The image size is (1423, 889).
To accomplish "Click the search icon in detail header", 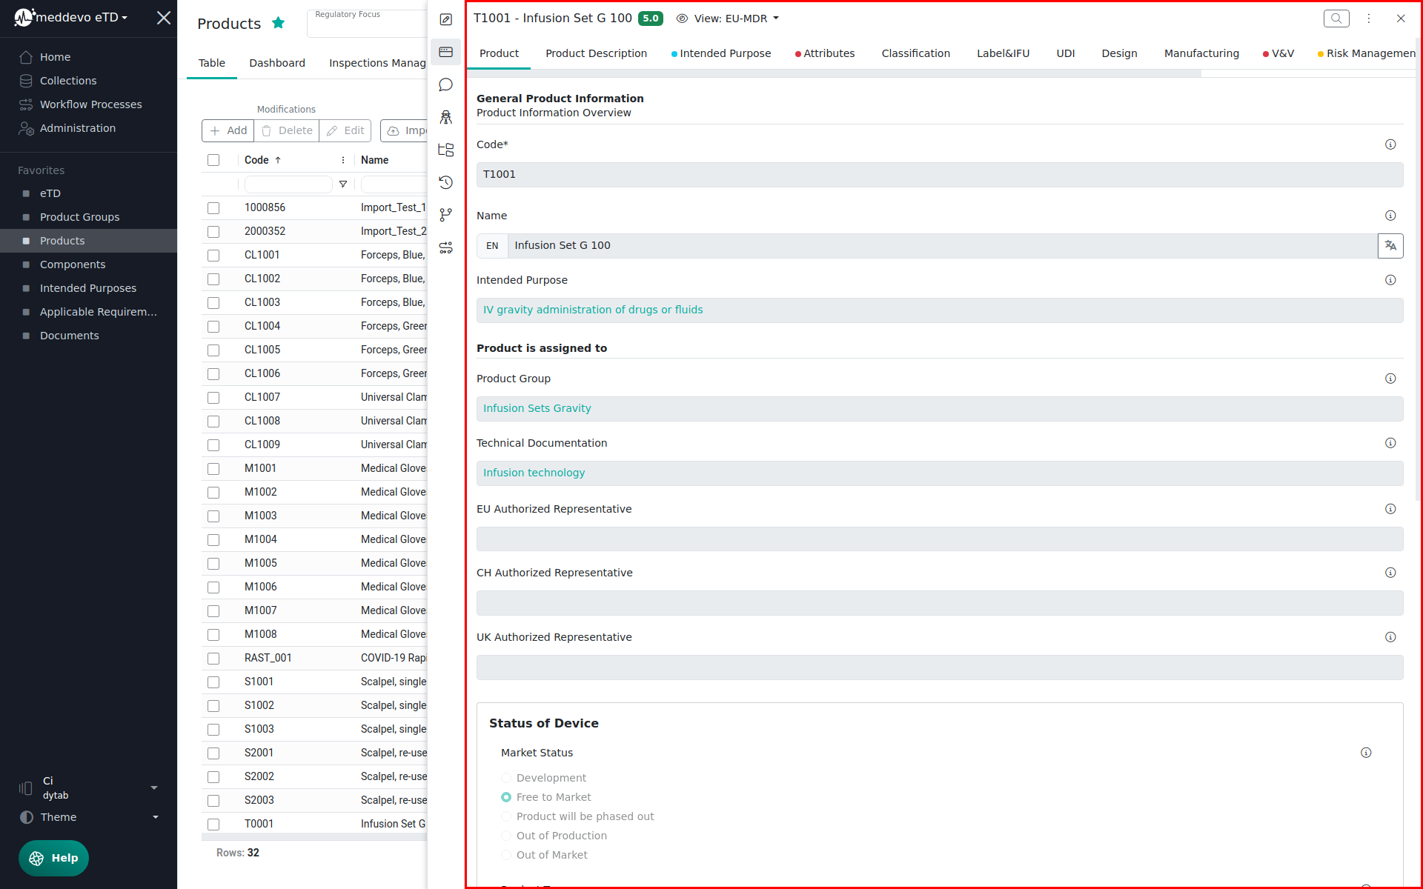I will pos(1336,19).
